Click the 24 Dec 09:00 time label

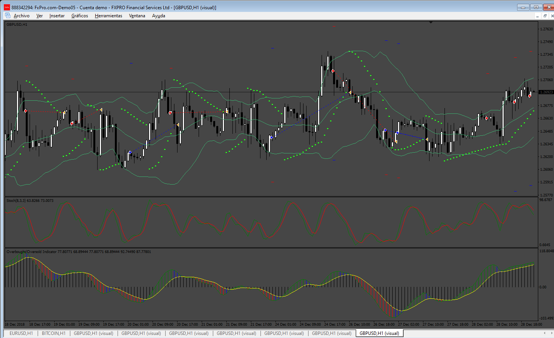(x=310, y=325)
